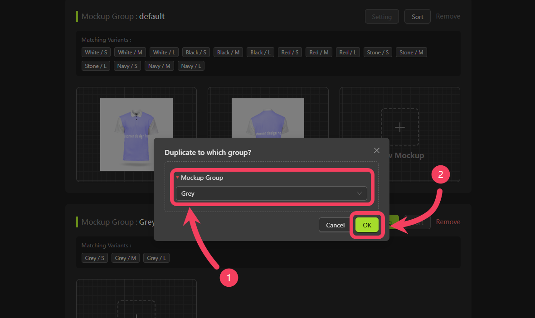Cancel the duplicate dialog
The image size is (535, 318).
tap(335, 225)
